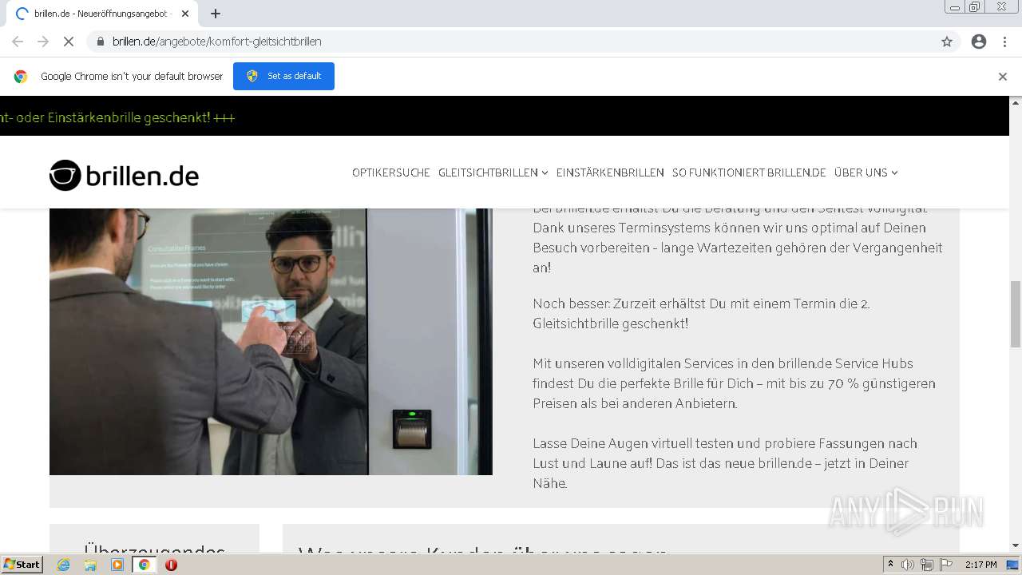Expand the GLEITSICHTBRILLEN dropdown
The image size is (1022, 575).
coord(493,172)
